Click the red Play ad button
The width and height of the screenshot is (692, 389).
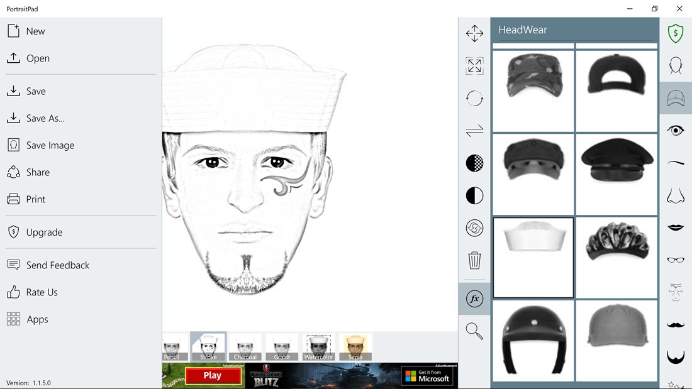(x=213, y=376)
